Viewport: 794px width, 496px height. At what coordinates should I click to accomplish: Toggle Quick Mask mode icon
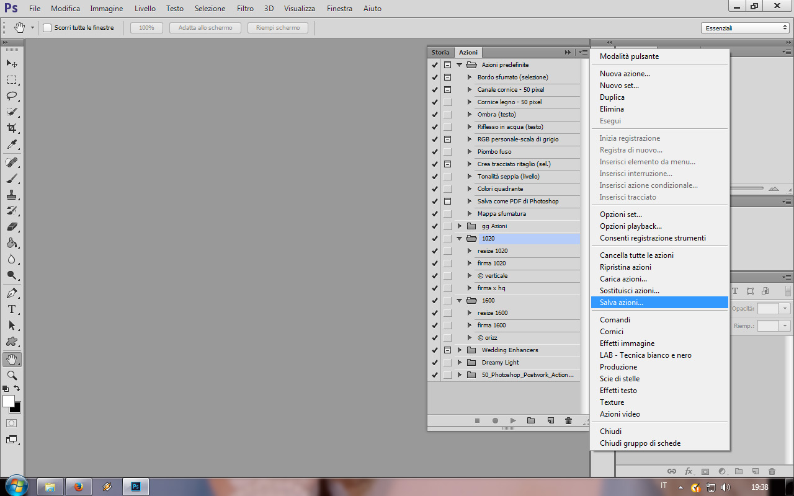[x=12, y=423]
